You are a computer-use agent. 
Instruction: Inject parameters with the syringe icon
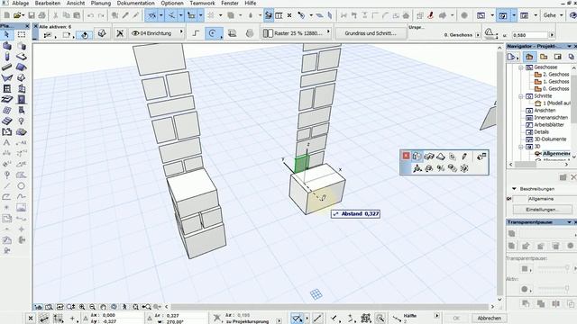coord(136,15)
